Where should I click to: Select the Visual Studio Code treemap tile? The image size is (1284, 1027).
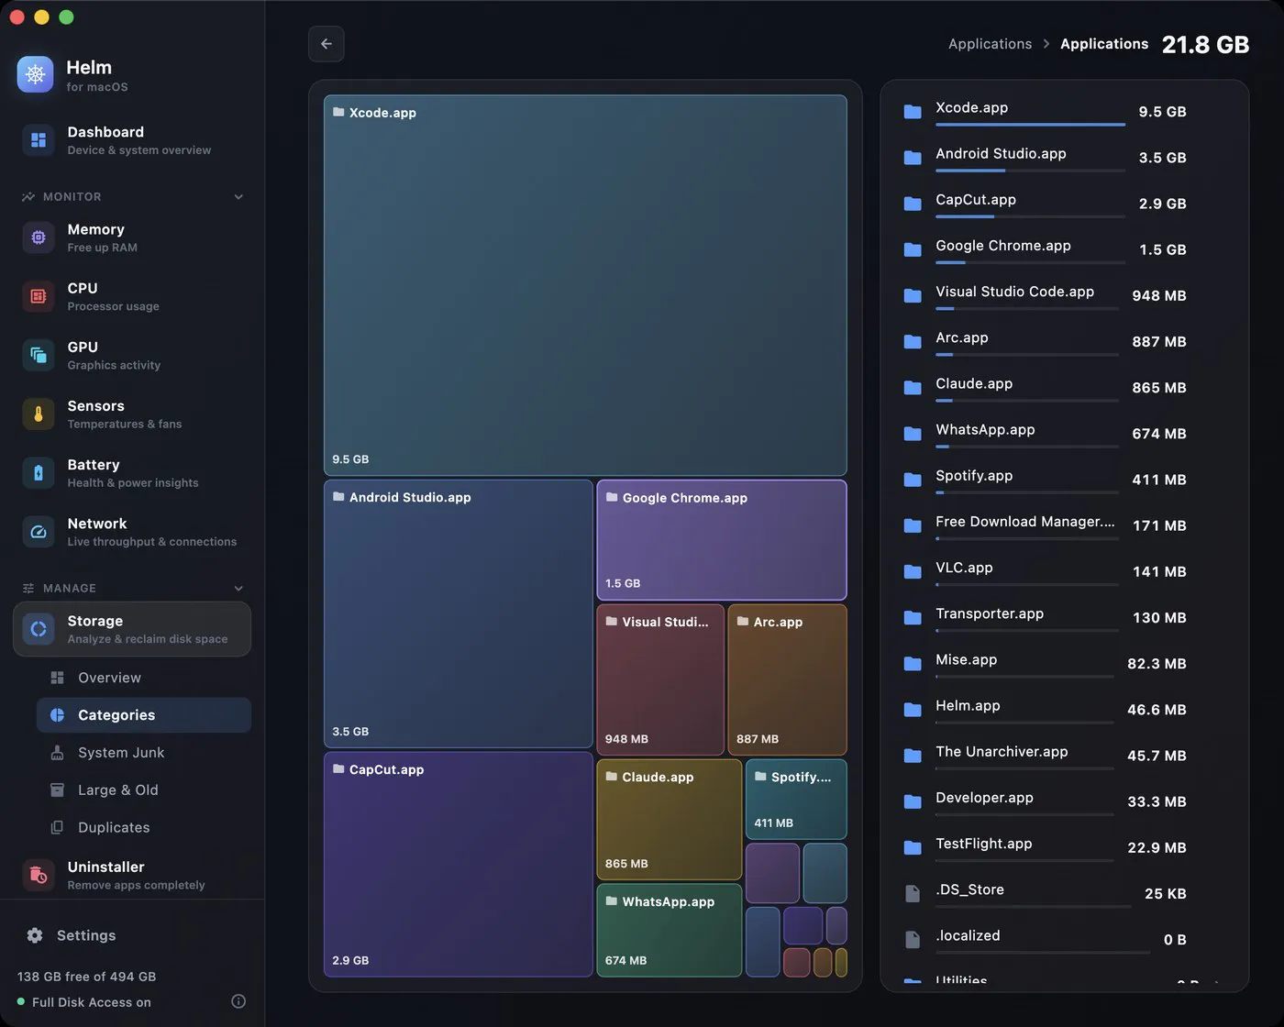pos(660,679)
